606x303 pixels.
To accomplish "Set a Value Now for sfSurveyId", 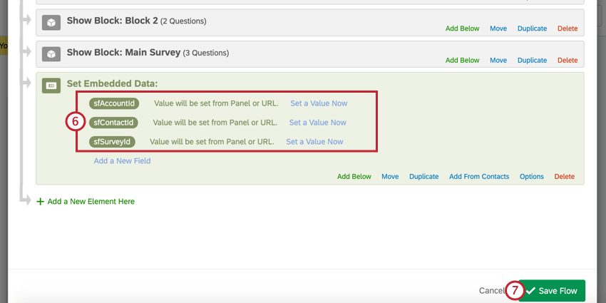I will 314,142.
